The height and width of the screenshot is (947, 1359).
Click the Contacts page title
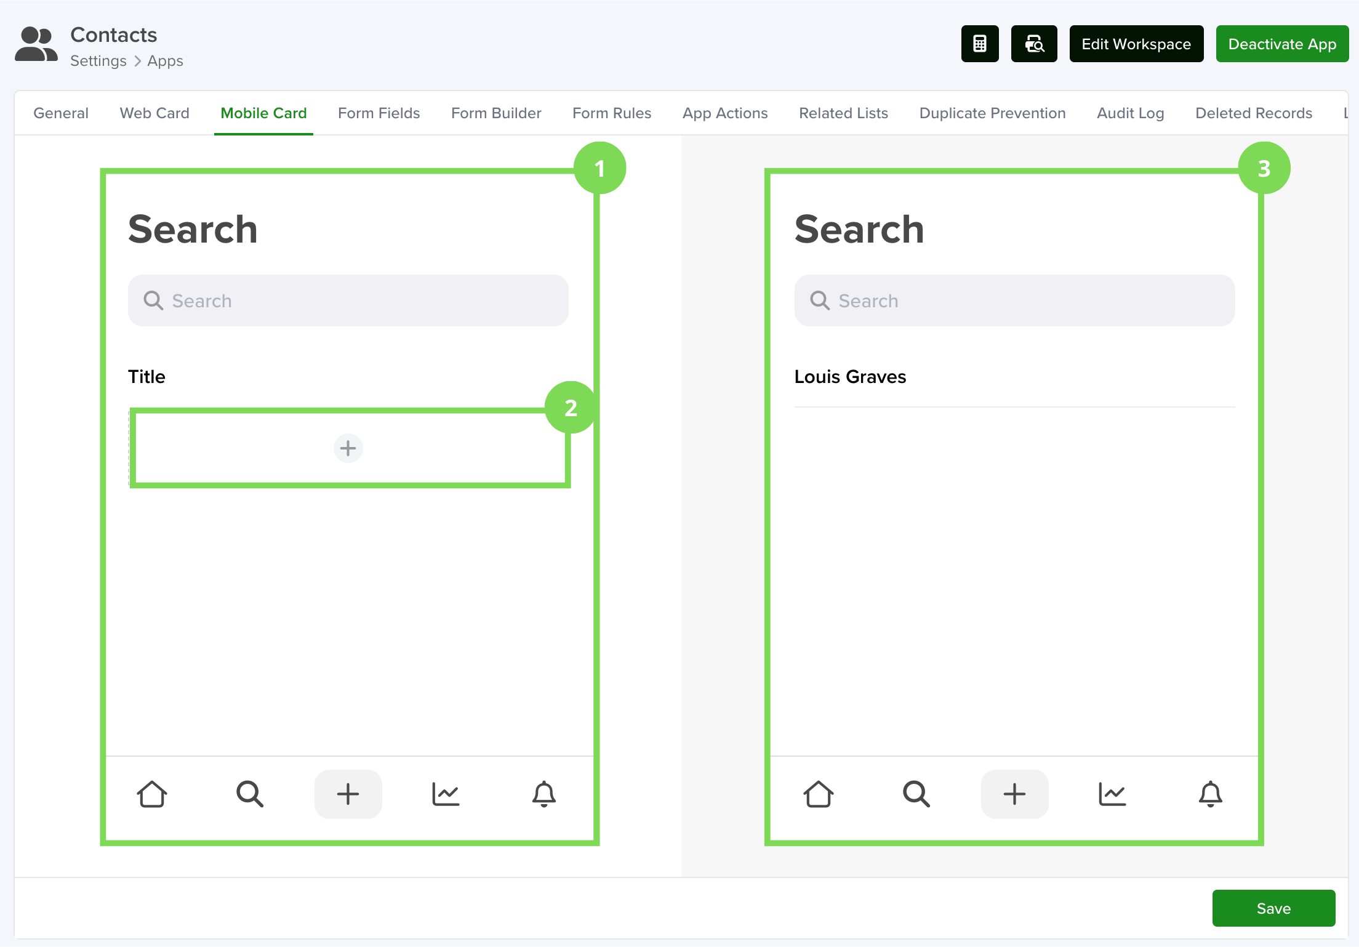(114, 34)
